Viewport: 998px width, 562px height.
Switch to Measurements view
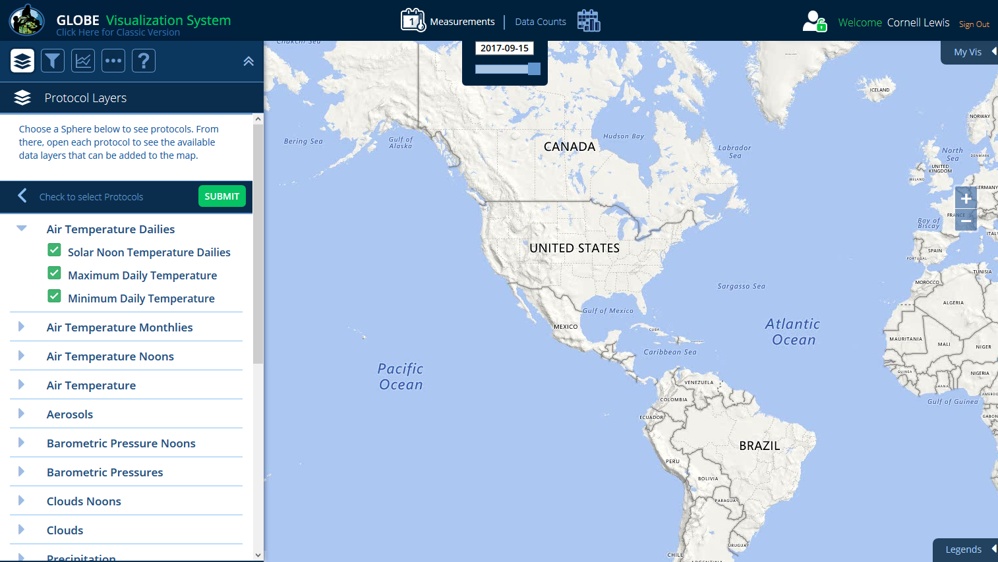coord(462,22)
